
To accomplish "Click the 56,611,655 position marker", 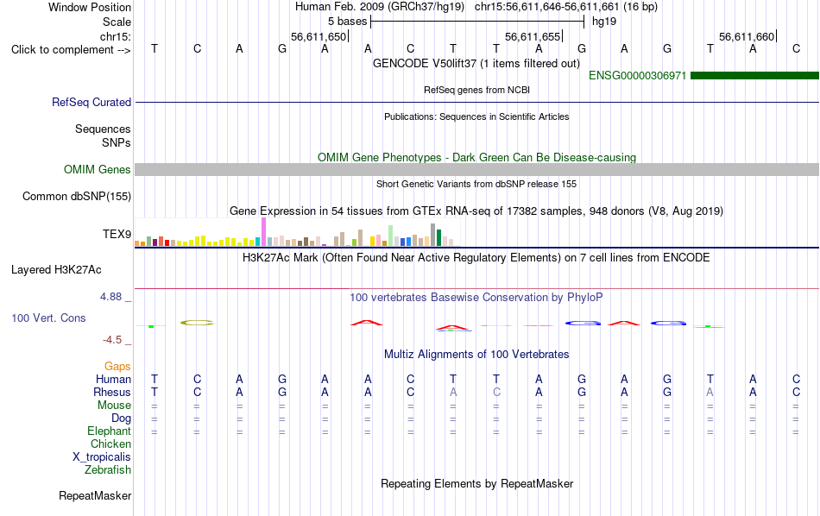I will pyautogui.click(x=533, y=36).
